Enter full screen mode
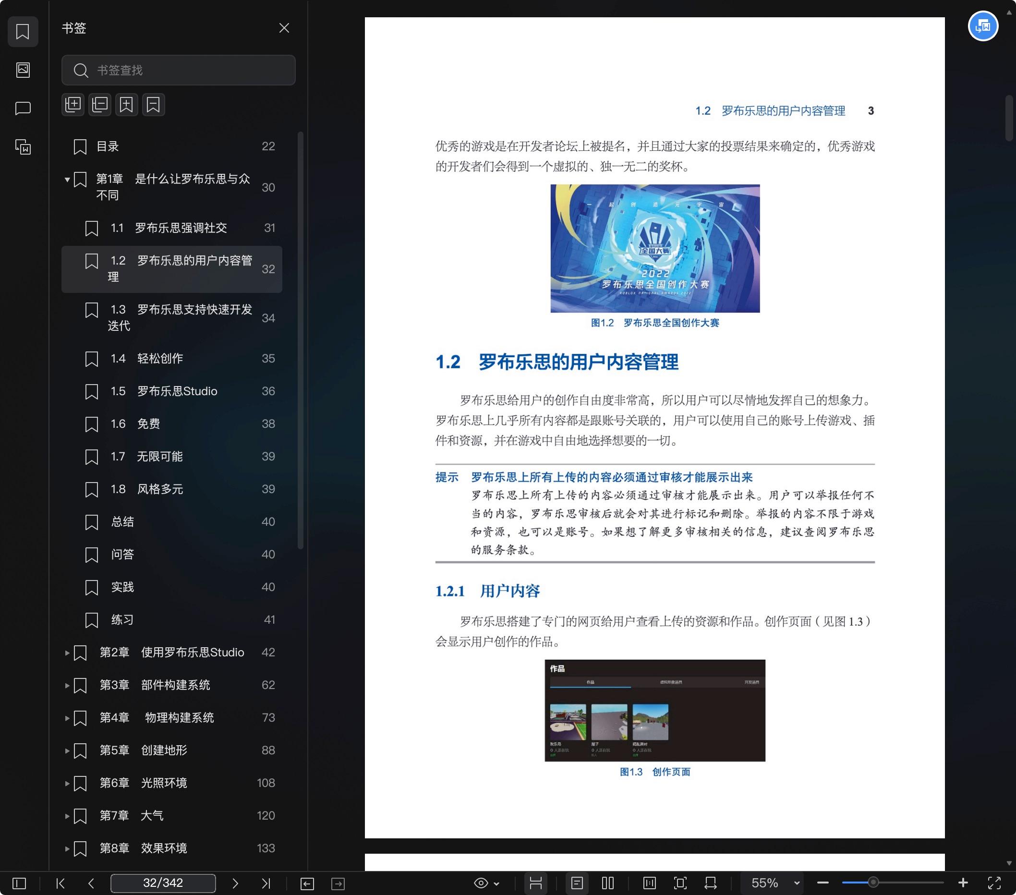 click(x=993, y=883)
